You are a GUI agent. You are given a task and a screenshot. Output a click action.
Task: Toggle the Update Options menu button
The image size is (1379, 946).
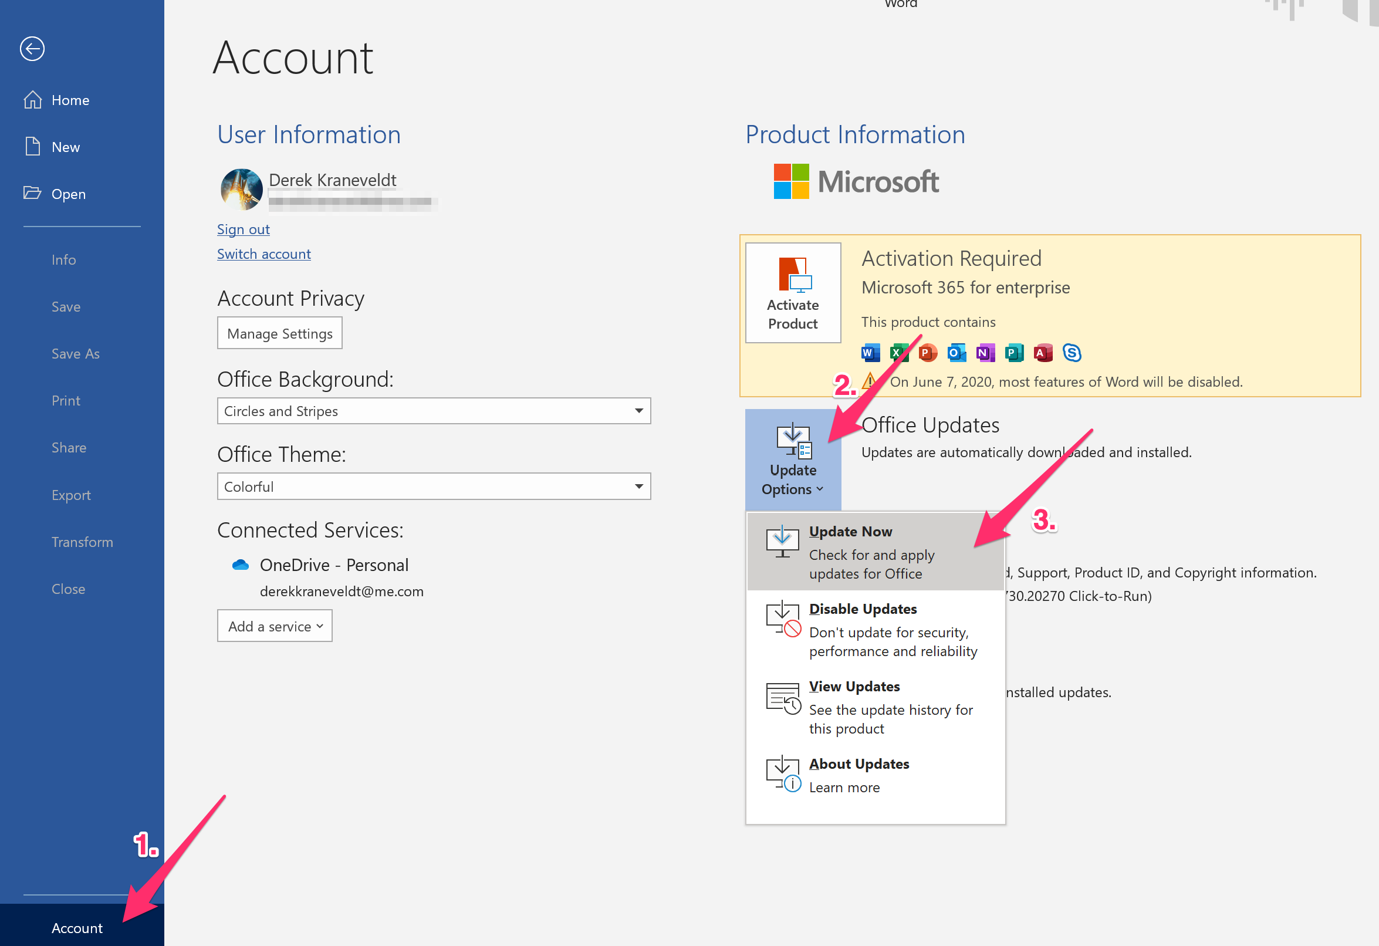pos(793,460)
